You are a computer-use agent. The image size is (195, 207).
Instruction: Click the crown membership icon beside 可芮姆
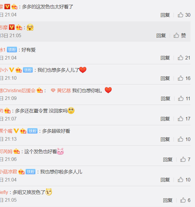pyautogui.click(x=17, y=151)
